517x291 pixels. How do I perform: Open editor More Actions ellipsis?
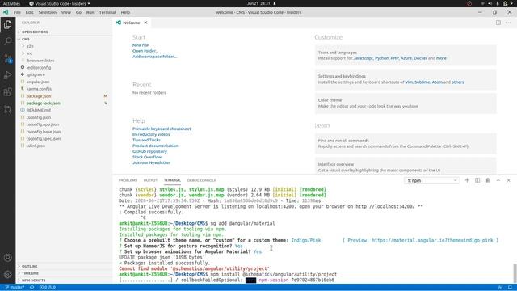pos(508,23)
